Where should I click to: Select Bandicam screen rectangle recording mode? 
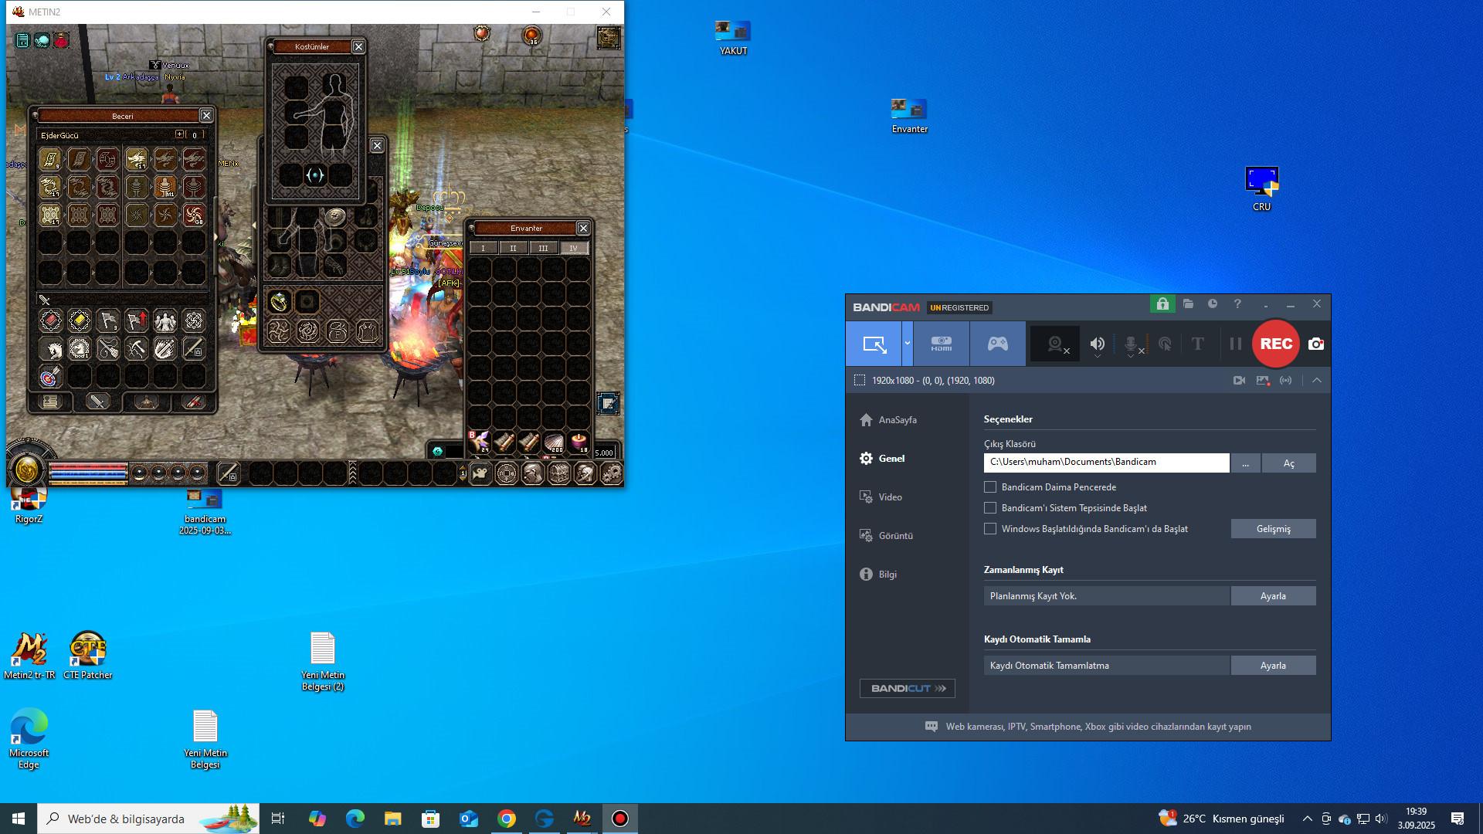pos(874,344)
